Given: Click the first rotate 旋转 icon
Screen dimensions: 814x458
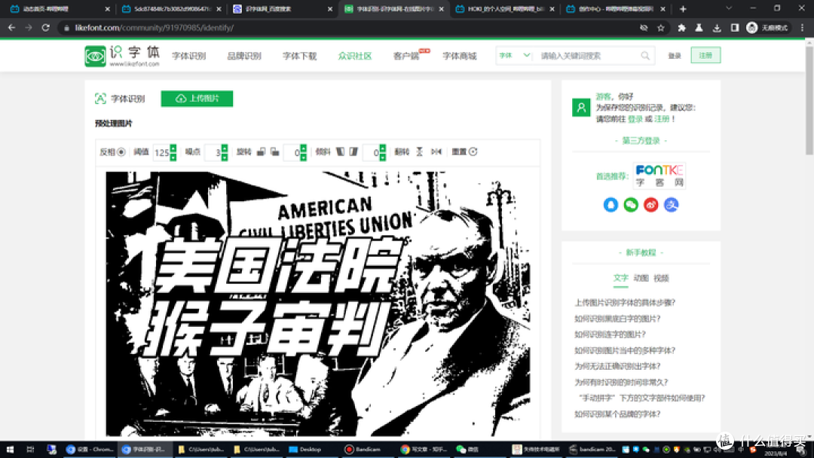Looking at the screenshot, I should tap(261, 151).
